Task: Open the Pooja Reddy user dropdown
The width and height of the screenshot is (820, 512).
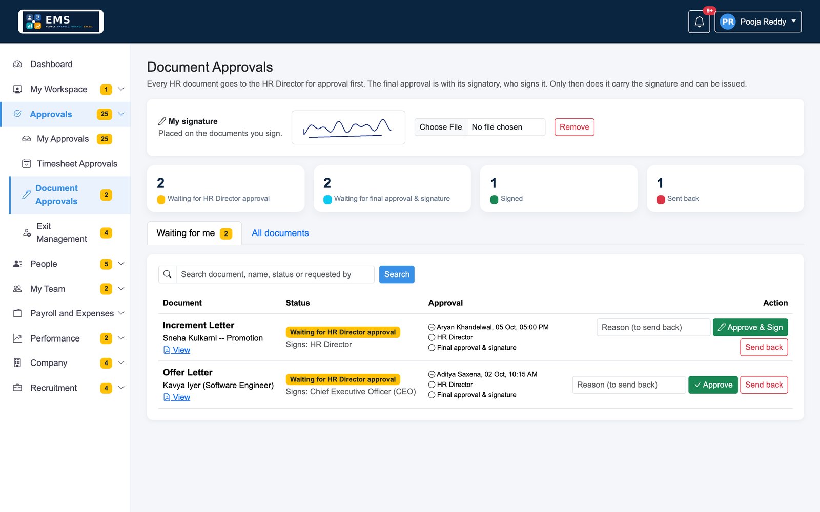Action: [758, 22]
